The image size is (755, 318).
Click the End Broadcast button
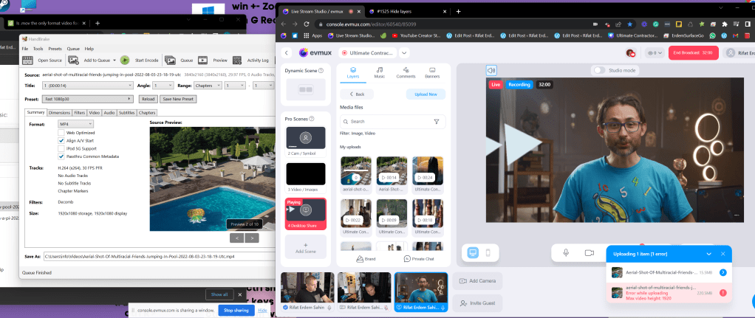point(694,53)
